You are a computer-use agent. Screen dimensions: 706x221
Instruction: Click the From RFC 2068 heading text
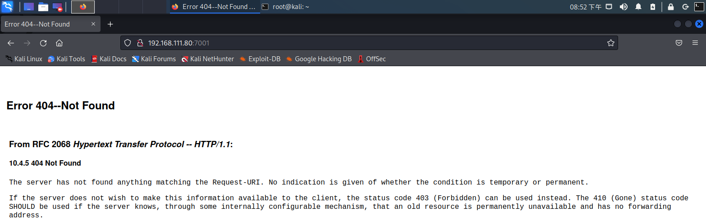click(x=121, y=144)
